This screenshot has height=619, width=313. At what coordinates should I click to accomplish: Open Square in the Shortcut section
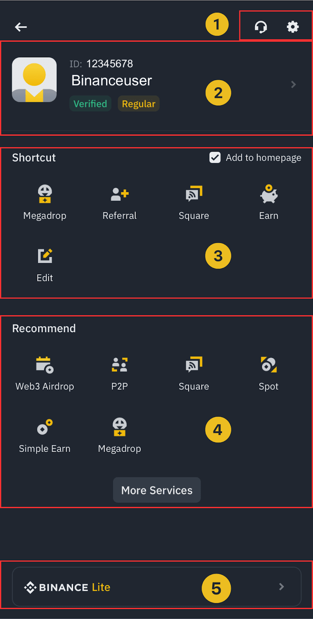coord(194,194)
